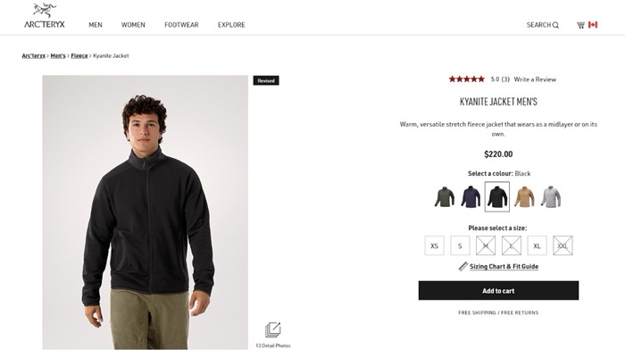Open the MEN navigation menu
The image size is (625, 357).
[x=96, y=25]
